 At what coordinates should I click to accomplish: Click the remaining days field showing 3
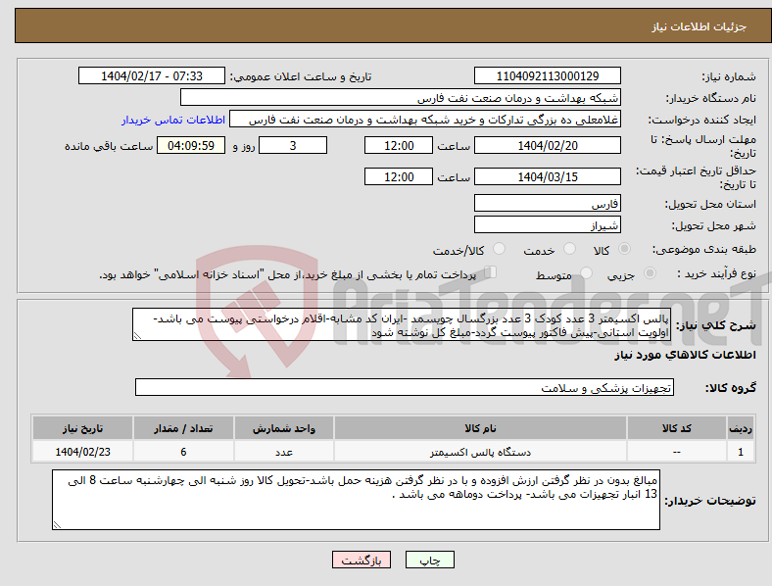tap(293, 145)
